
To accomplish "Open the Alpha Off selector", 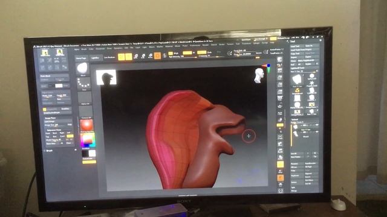I will [85, 98].
